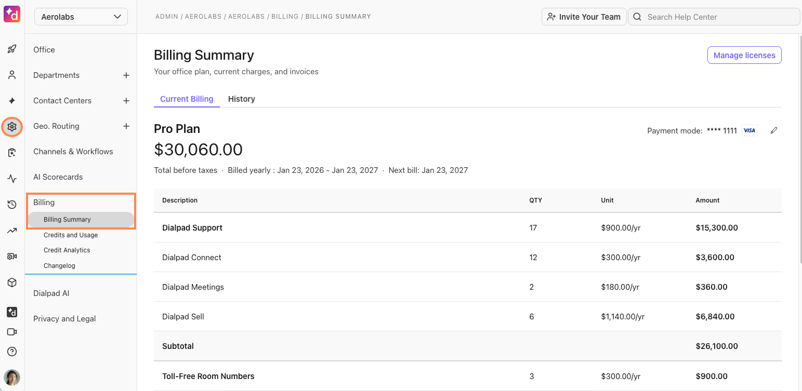Click the BILLING SUMMARY breadcrumb

pos(338,17)
